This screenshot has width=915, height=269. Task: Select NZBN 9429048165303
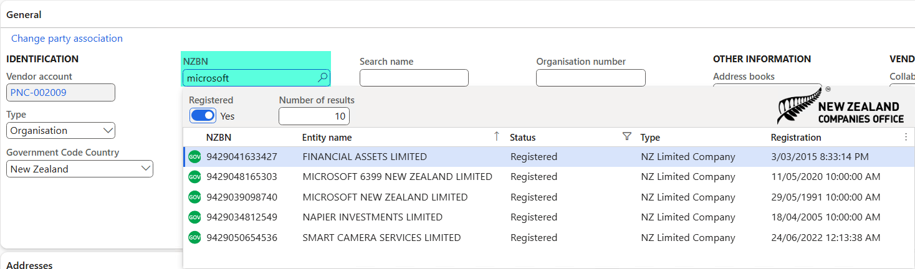(242, 177)
